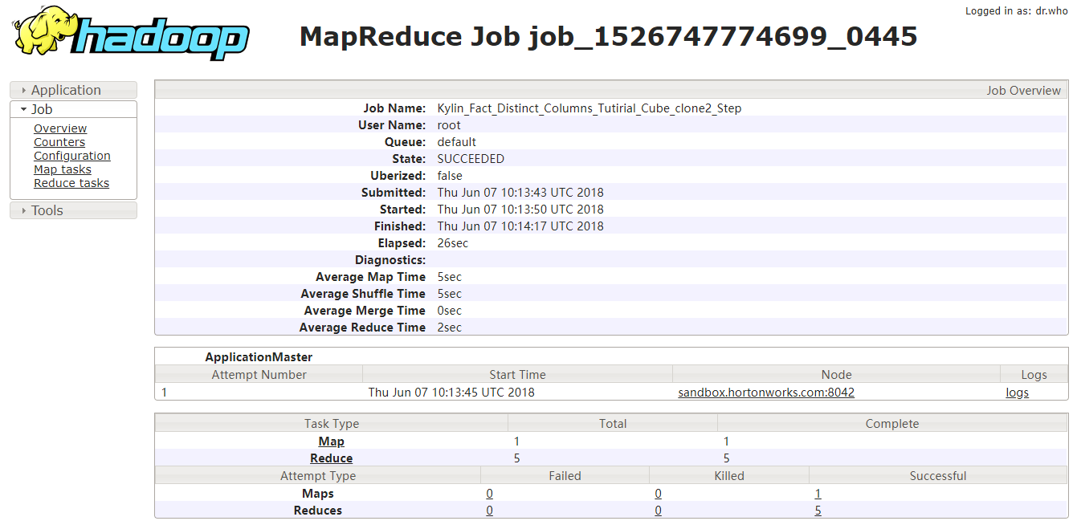Expand the Tools sidebar section
Screen dimensions: 1077x525
tap(47, 210)
